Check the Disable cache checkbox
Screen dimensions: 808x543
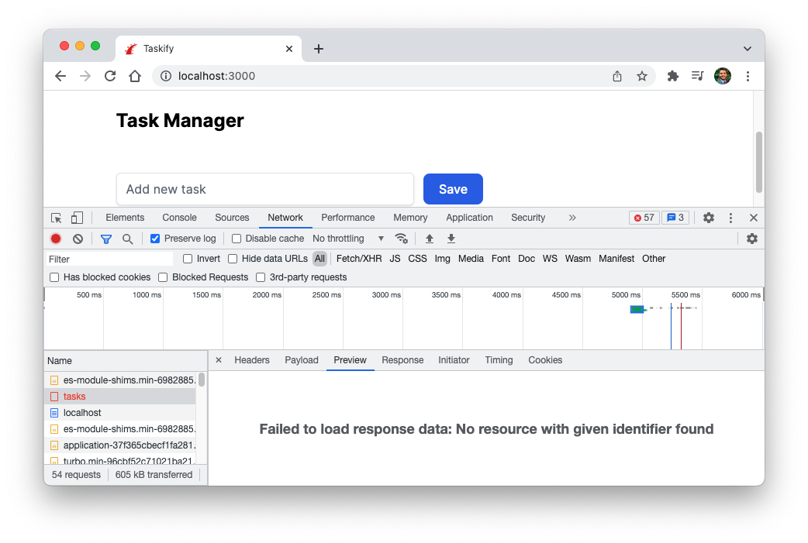click(x=236, y=238)
